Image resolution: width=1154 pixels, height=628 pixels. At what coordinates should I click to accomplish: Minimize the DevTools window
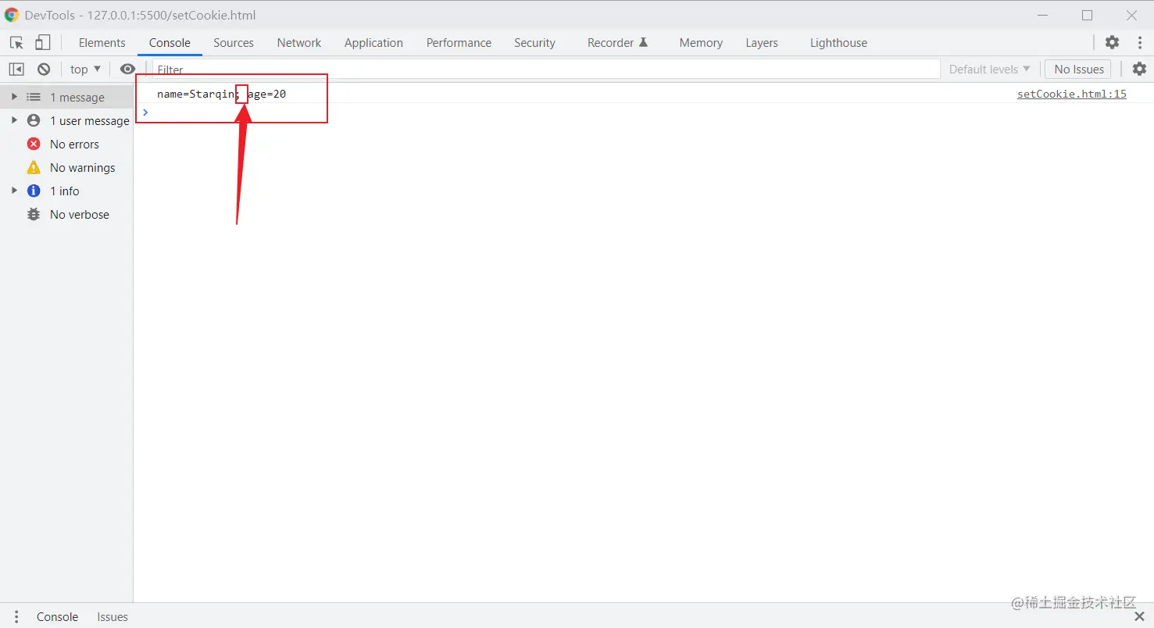click(x=1043, y=15)
